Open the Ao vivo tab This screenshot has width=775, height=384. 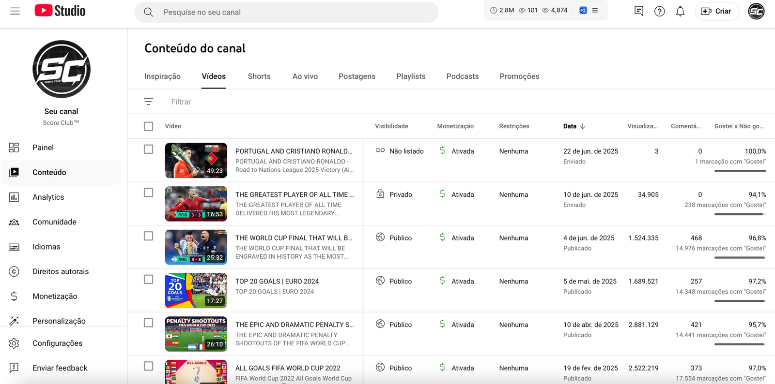tap(305, 76)
